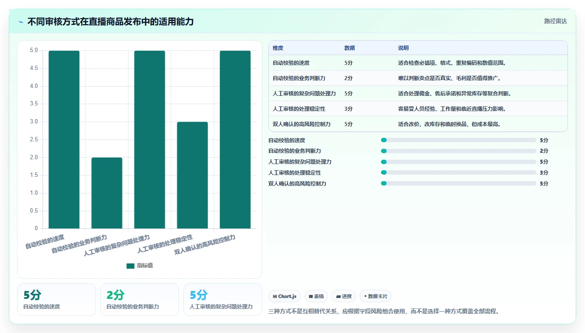585x333 pixels.
Task: Click the chart bar for 人工审核的复杂问题处理力
Action: click(150, 140)
